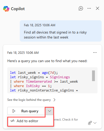The width and height of the screenshot is (104, 131).
Task: Click the user prompt about risky sessions
Action: 55,35
